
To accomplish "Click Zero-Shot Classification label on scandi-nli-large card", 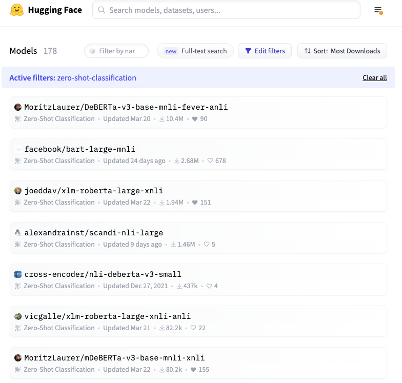I will tap(59, 244).
